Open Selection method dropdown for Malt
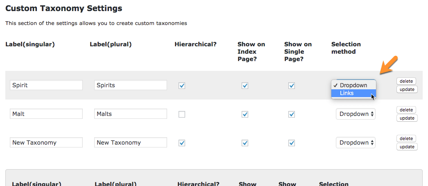This screenshot has height=186, width=428. 356,114
